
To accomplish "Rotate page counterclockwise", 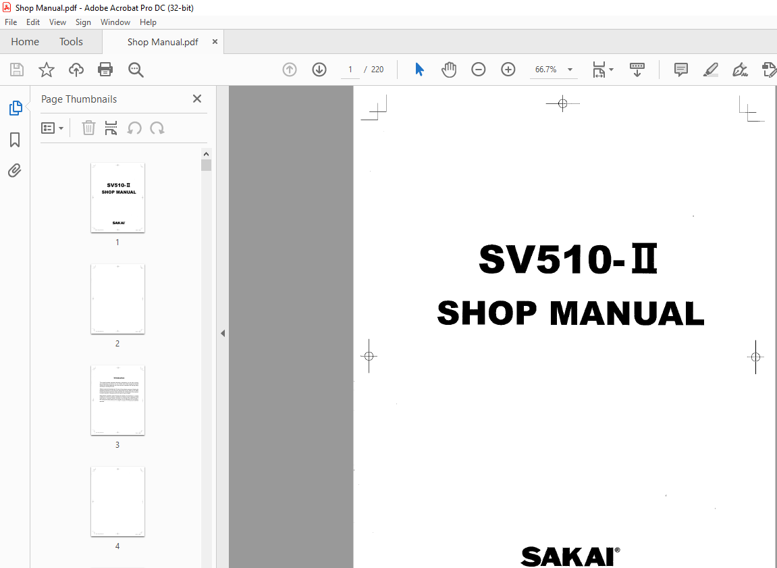I will [134, 128].
